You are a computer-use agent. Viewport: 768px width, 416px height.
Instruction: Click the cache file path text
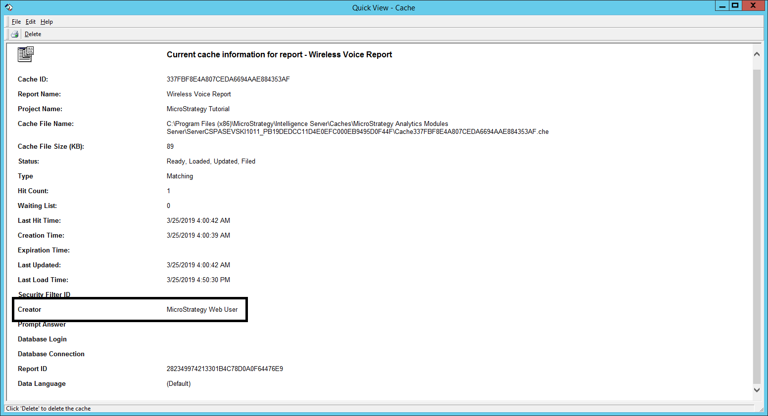click(357, 128)
